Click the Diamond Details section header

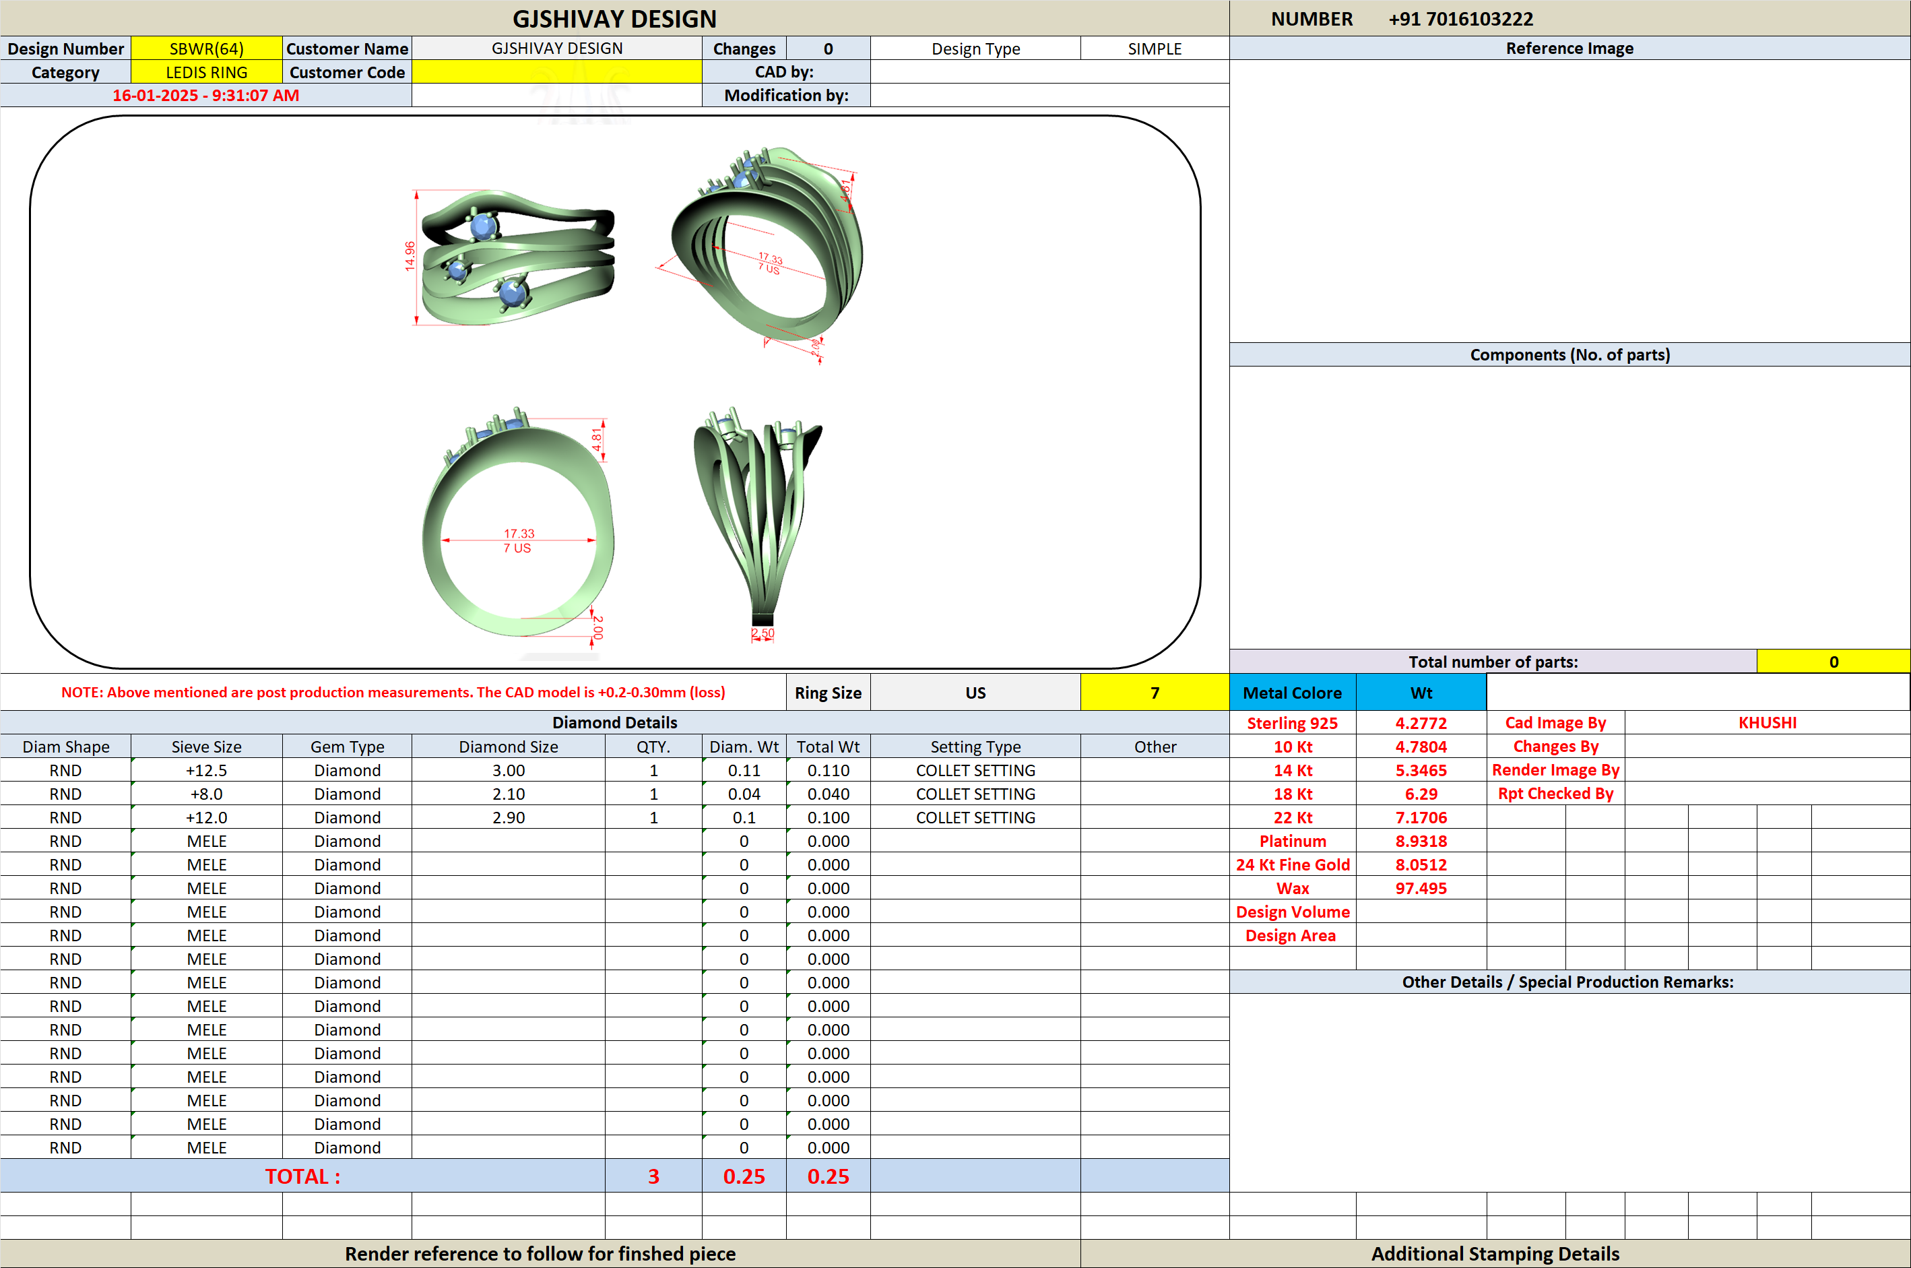[x=614, y=722]
